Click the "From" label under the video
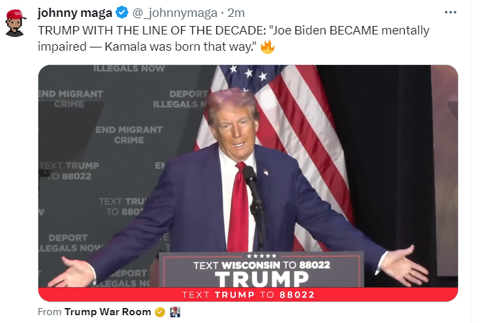 click(x=49, y=312)
